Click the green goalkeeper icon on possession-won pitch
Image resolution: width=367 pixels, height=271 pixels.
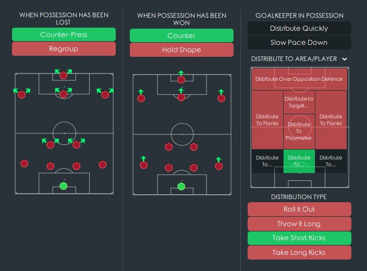click(181, 187)
